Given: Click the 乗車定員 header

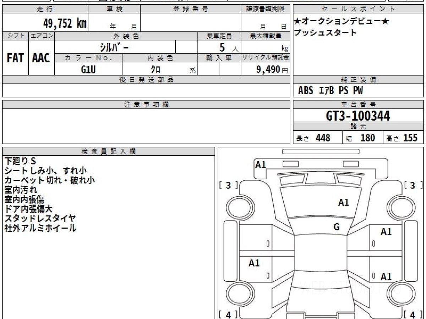Looking at the screenshot, I should click(219, 36).
